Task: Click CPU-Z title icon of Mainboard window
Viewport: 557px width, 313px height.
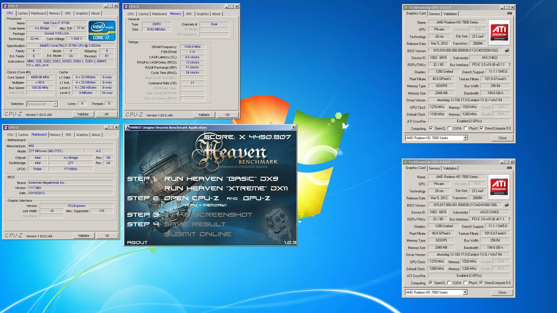Action: pos(5,128)
